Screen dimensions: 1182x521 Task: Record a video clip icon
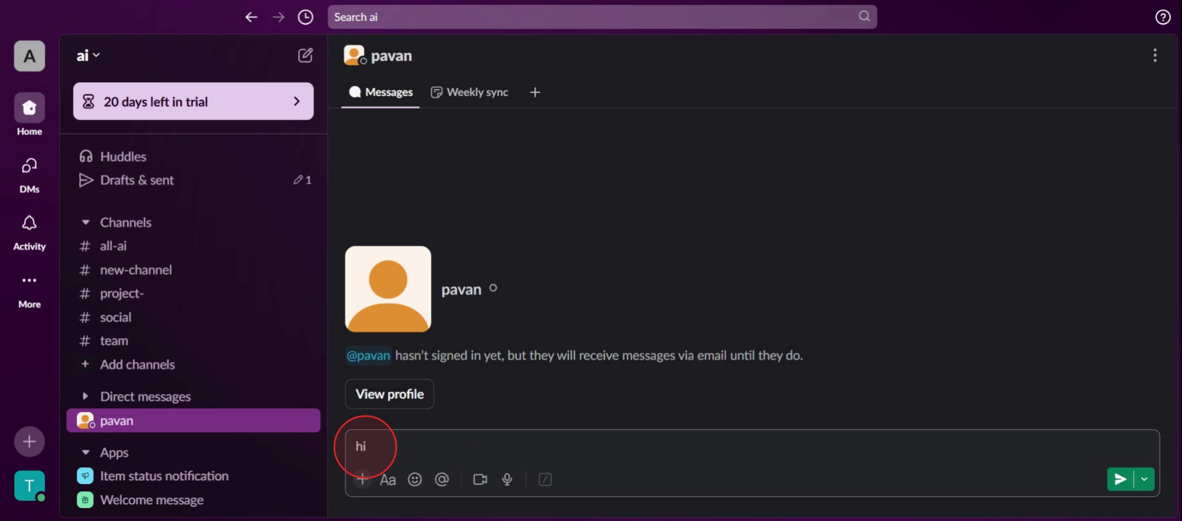pos(480,479)
